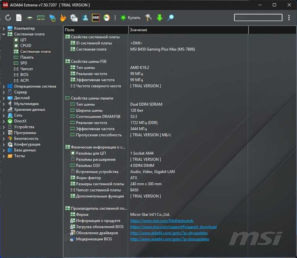297x258 pixels.
Task: Select ACPI in the tree
Action: pyautogui.click(x=24, y=80)
